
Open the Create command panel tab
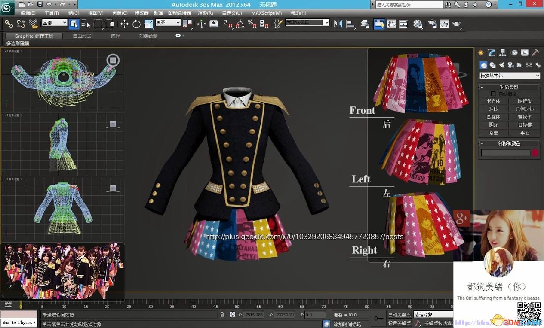click(481, 53)
